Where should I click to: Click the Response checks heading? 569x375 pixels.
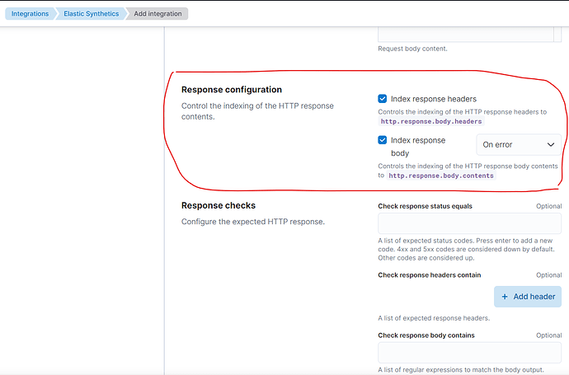click(x=219, y=205)
